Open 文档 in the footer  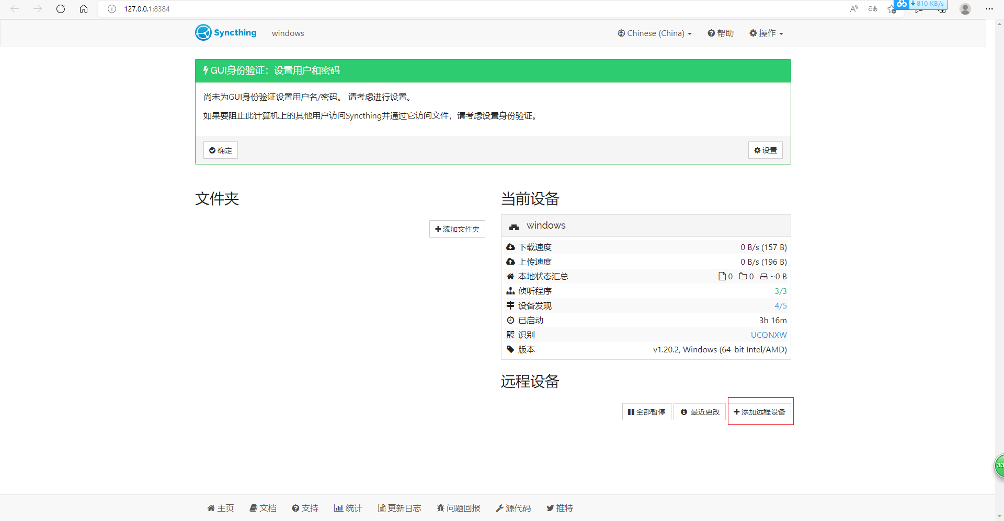pyautogui.click(x=263, y=508)
